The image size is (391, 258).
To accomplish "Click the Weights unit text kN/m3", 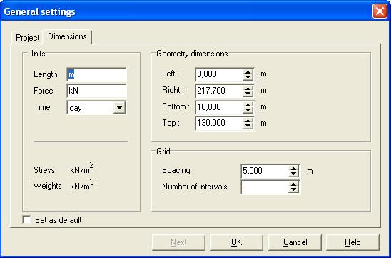I will (82, 185).
